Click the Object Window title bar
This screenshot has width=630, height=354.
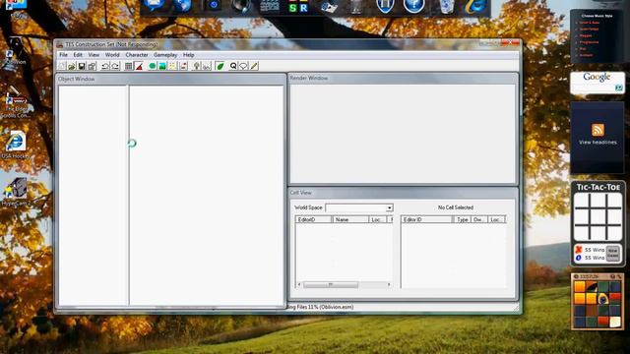(x=170, y=79)
